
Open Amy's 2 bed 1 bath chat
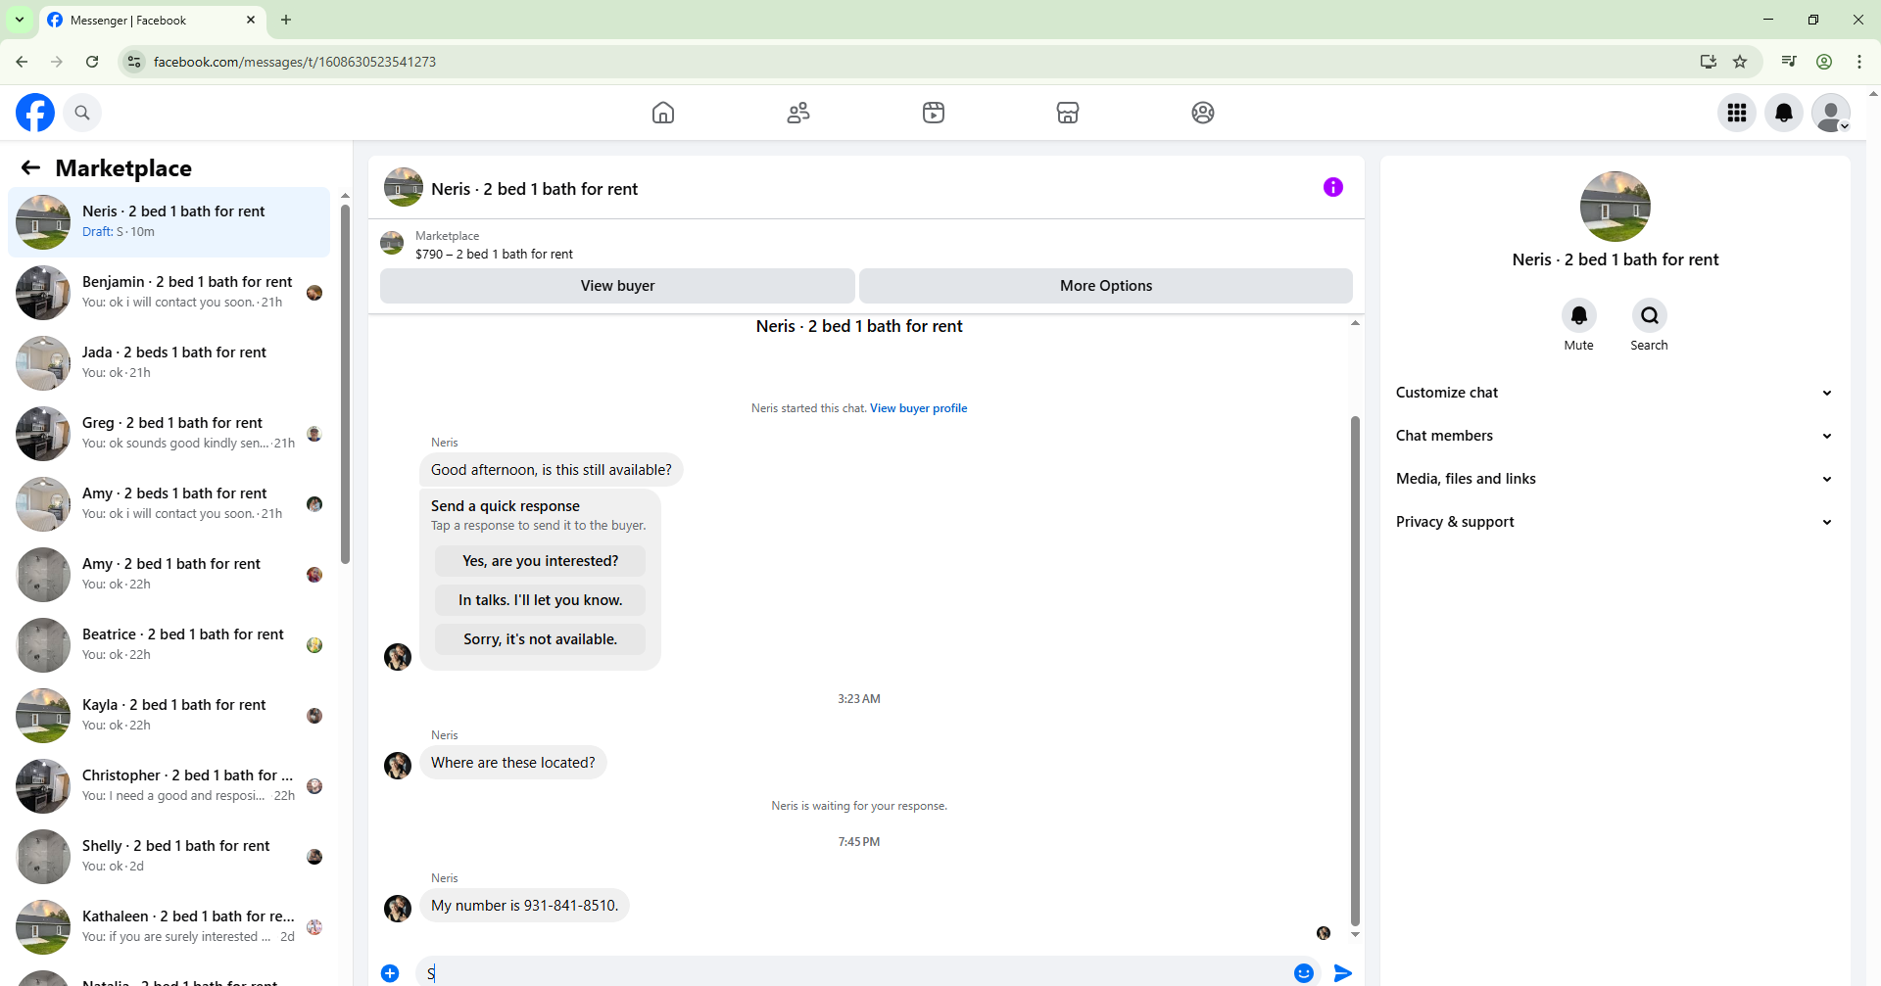tap(169, 575)
